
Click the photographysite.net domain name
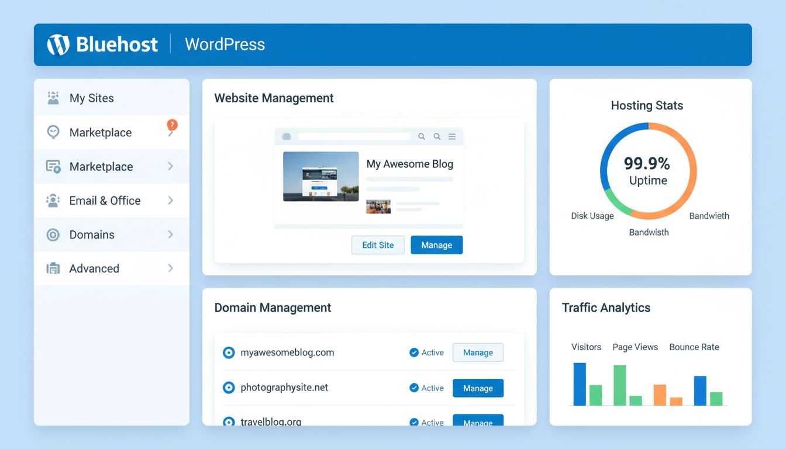click(284, 388)
